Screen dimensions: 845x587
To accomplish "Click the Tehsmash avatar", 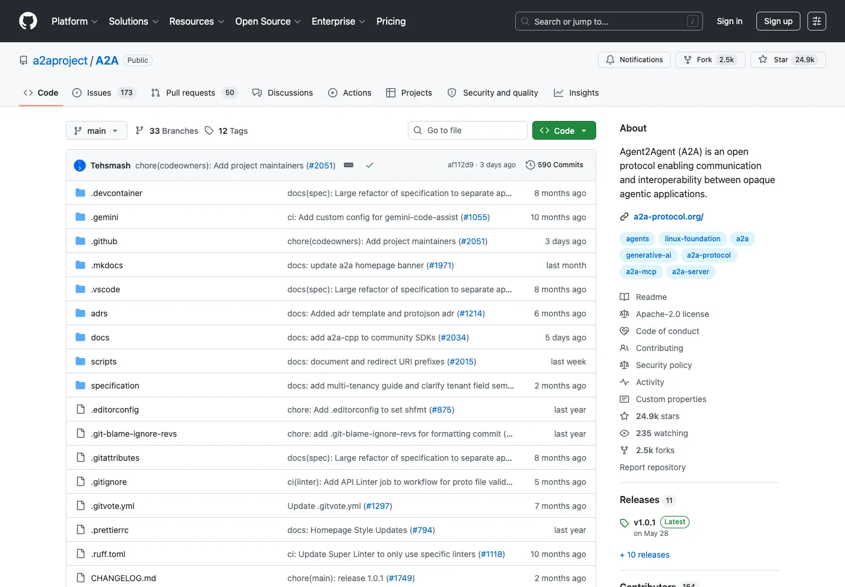I will click(80, 166).
